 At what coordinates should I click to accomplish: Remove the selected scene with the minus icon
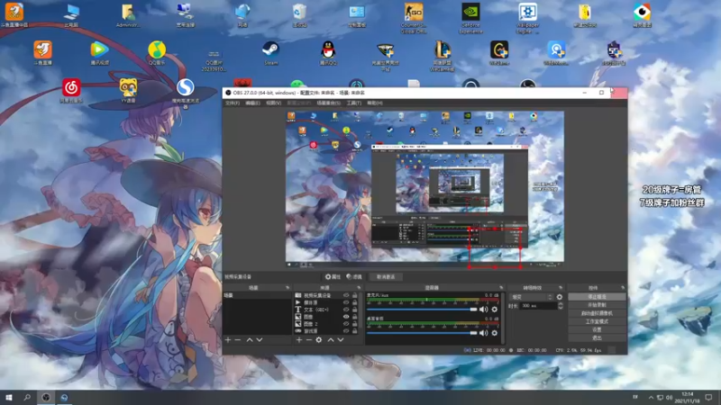click(x=238, y=340)
